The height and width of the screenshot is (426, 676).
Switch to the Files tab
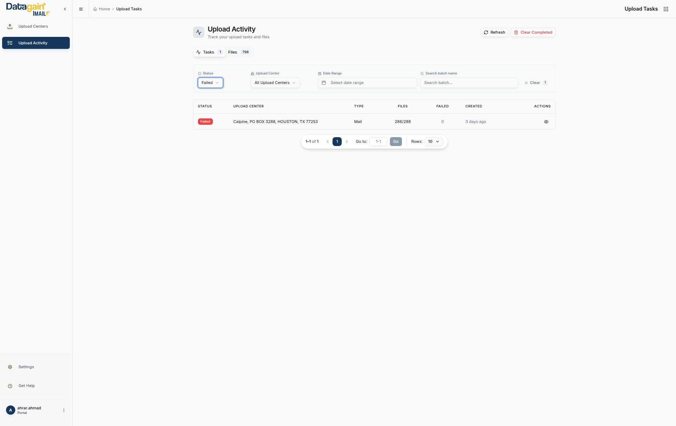point(238,52)
